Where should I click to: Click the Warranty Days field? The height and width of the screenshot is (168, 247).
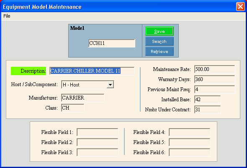pyautogui.click(x=214, y=79)
